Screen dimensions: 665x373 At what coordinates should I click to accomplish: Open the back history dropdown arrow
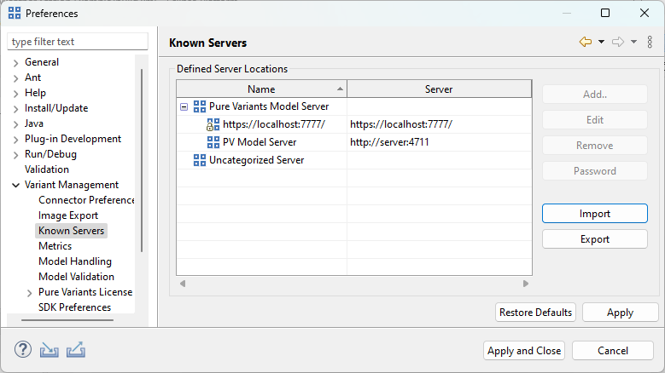click(x=601, y=43)
